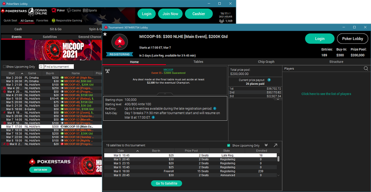This screenshot has width=371, height=192.
Task: Click the Poker Lobby button
Action: 353,39
